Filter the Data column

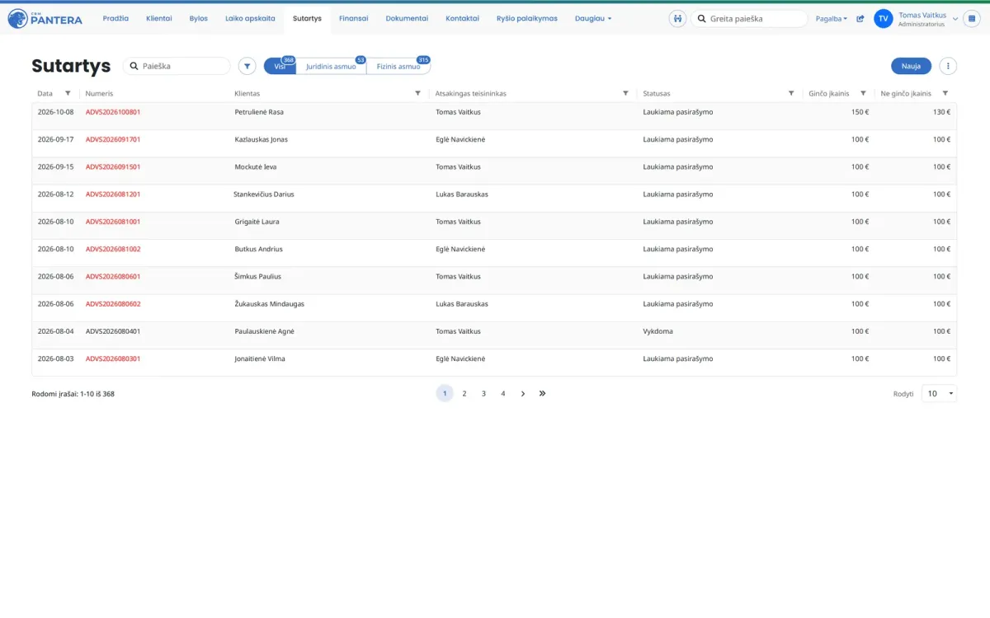click(68, 93)
